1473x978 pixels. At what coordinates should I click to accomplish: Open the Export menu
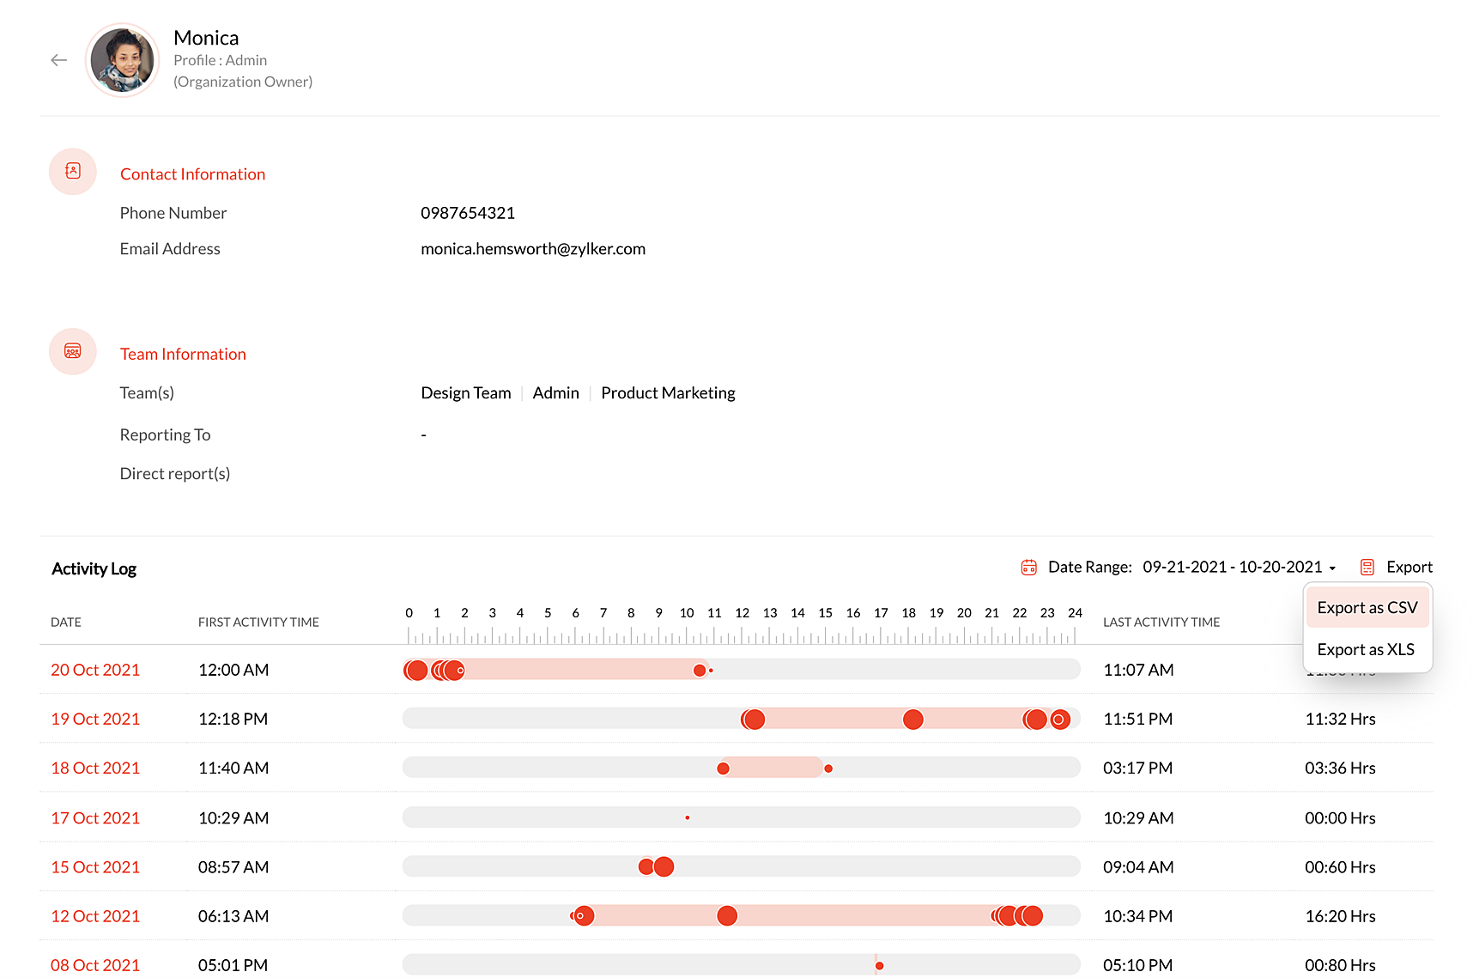1409,567
